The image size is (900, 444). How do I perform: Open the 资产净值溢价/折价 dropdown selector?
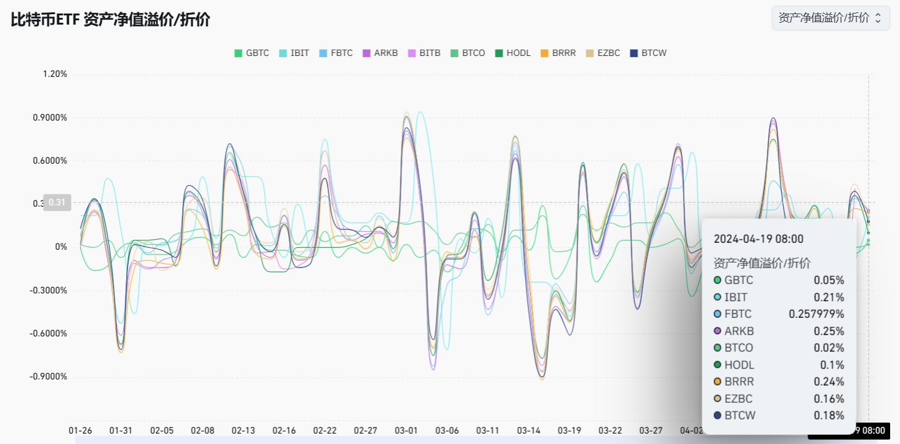coord(830,18)
